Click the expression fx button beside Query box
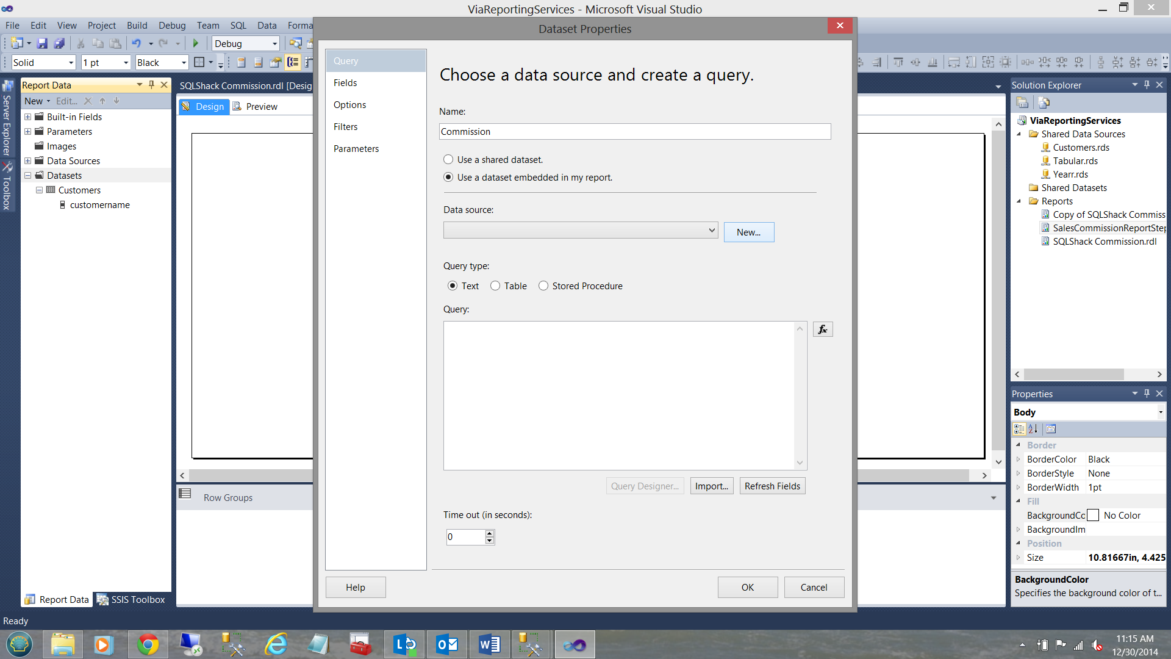 click(x=823, y=329)
